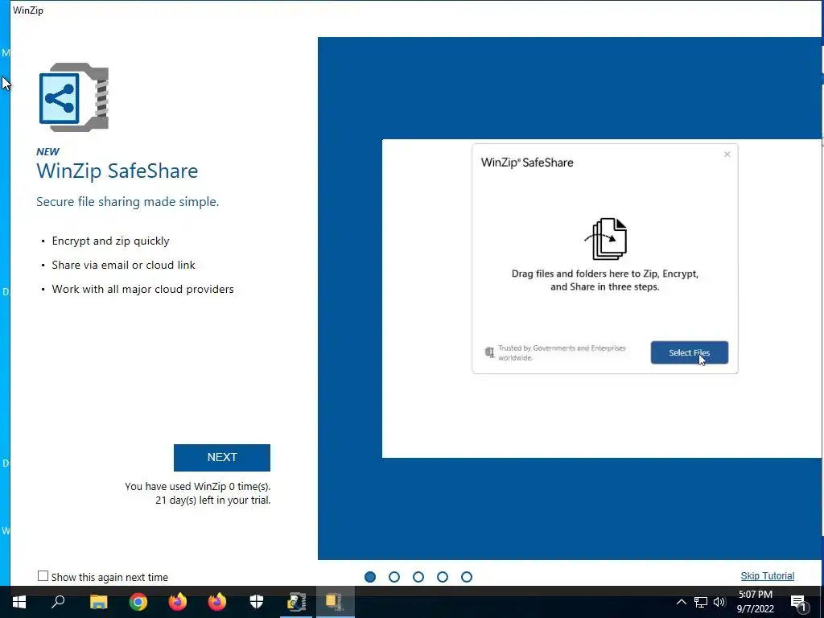Open the notification center icon
Screen dimensions: 824x618
click(799, 603)
